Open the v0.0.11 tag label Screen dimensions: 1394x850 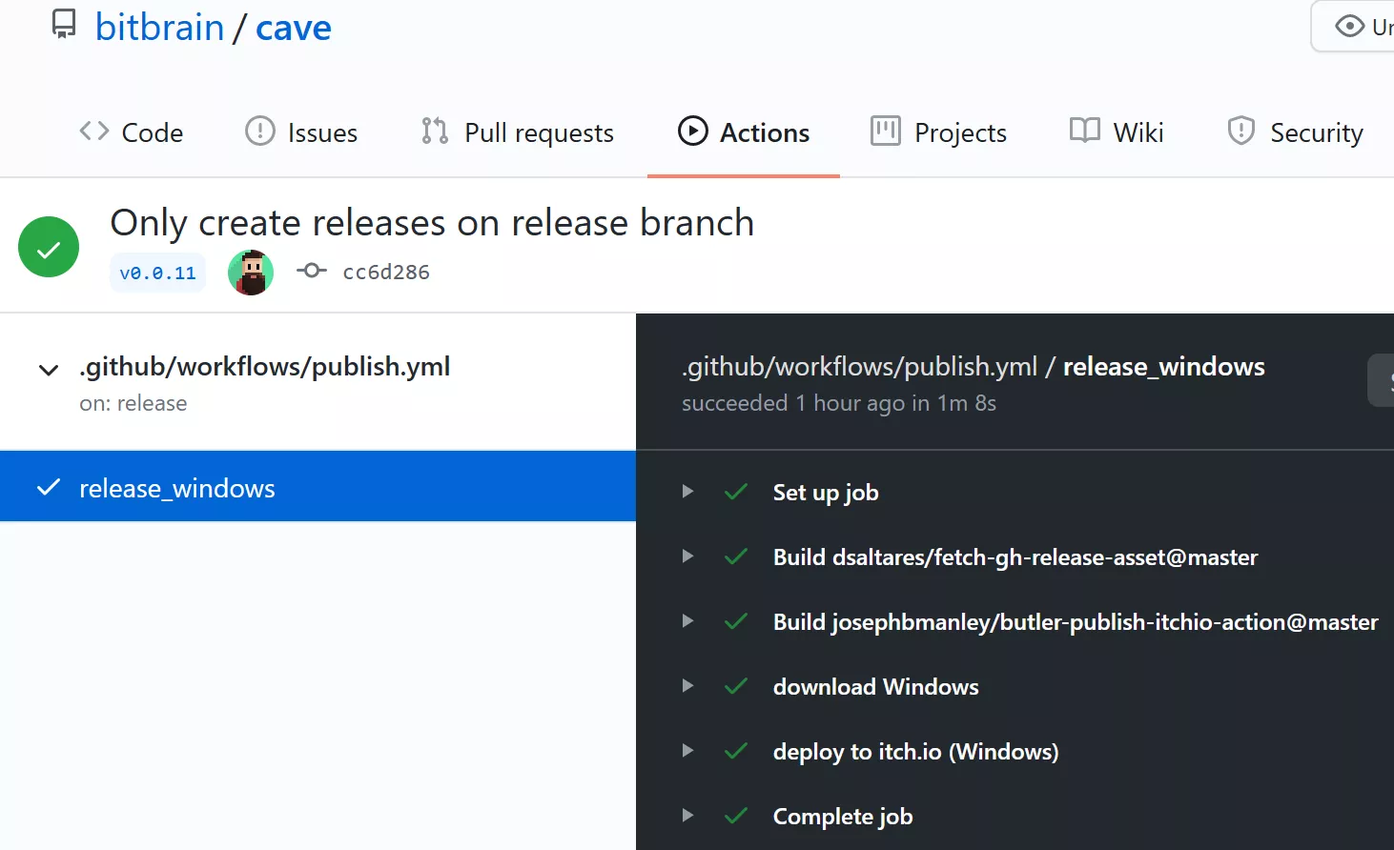coord(157,273)
